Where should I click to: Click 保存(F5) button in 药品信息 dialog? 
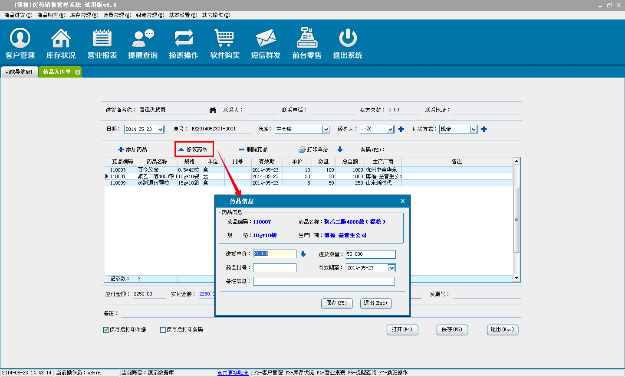pos(337,303)
